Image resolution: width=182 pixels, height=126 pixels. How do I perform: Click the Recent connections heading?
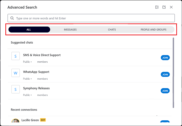(x=24, y=110)
